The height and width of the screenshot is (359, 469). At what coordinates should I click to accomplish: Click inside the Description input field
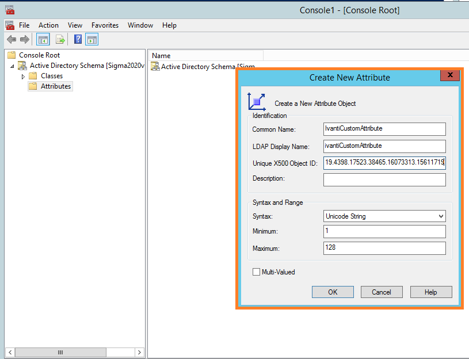point(384,179)
